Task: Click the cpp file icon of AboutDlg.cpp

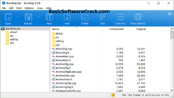Action: point(53,49)
